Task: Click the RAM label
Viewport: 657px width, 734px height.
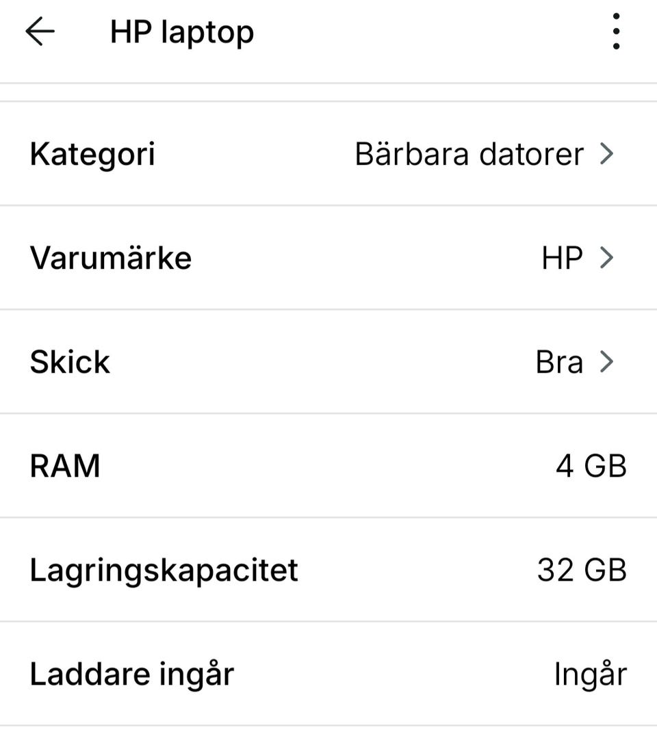Action: [x=65, y=466]
